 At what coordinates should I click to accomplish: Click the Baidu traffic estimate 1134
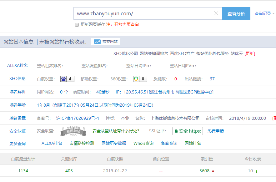[23, 171]
